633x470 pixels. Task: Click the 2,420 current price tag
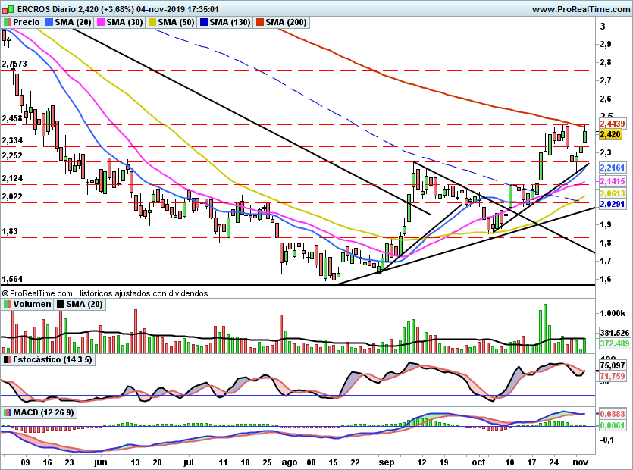click(610, 134)
